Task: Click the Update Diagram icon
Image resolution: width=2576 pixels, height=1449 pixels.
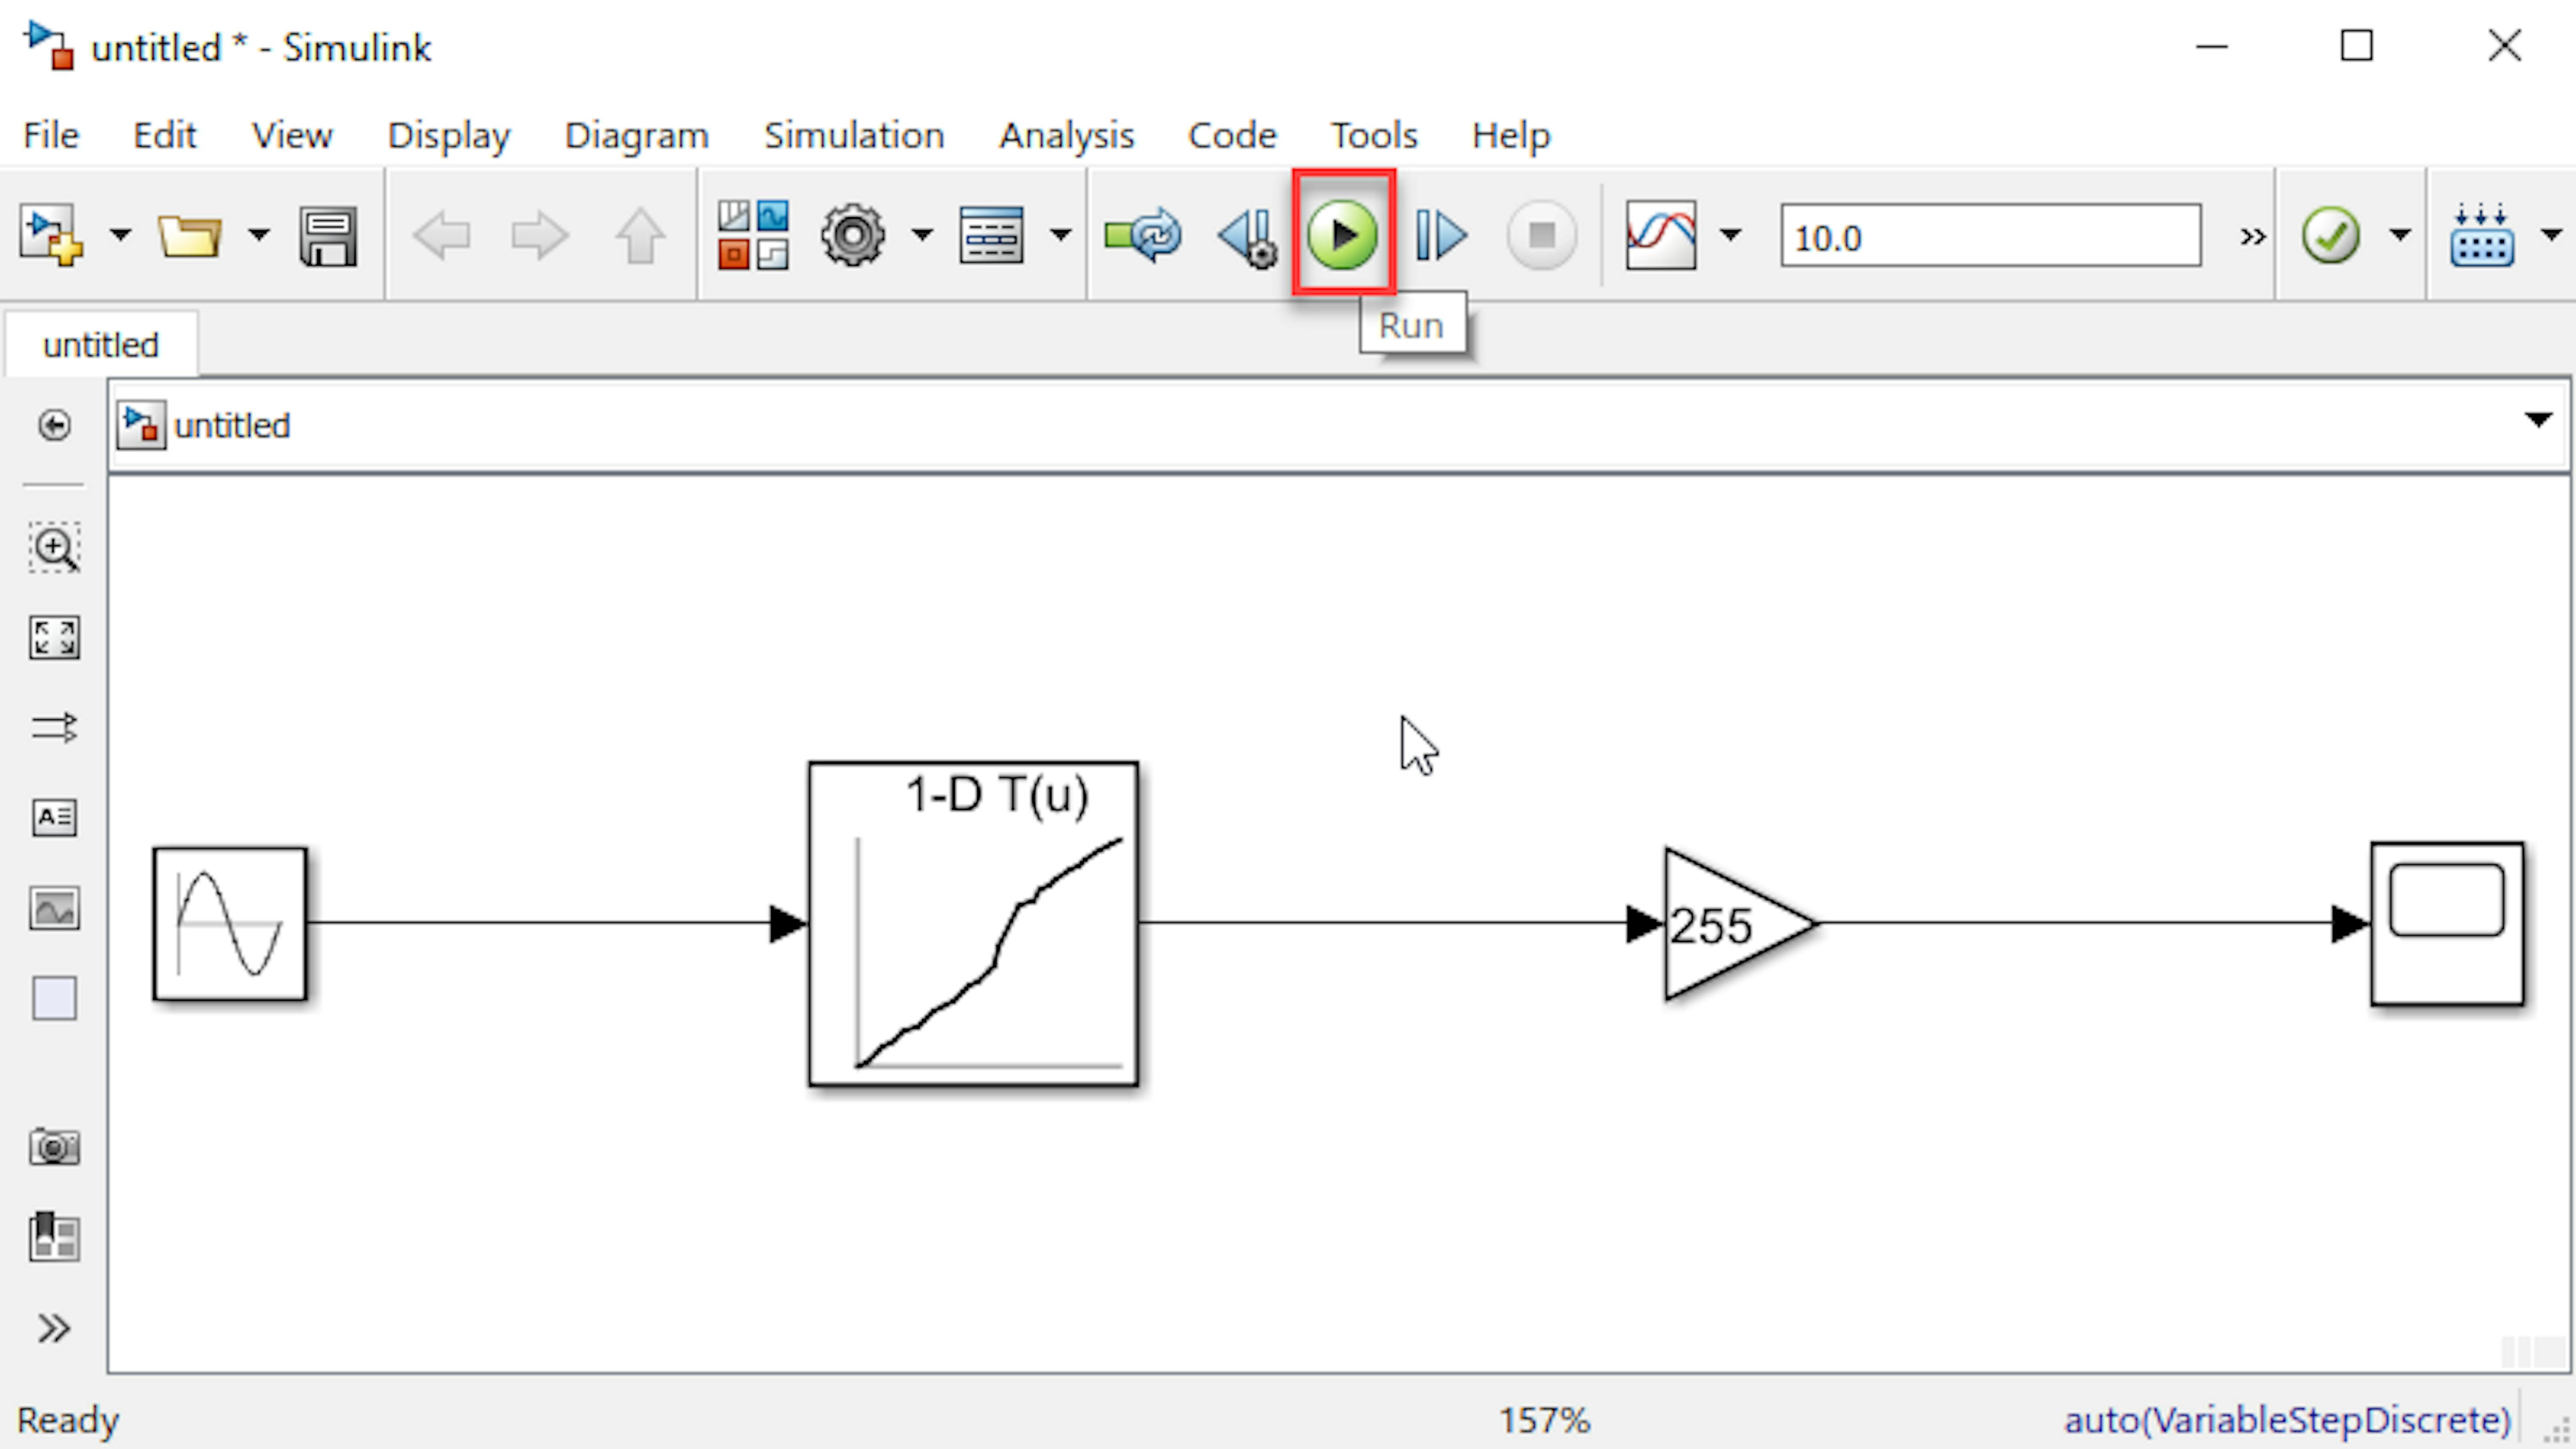Action: [x=1143, y=236]
